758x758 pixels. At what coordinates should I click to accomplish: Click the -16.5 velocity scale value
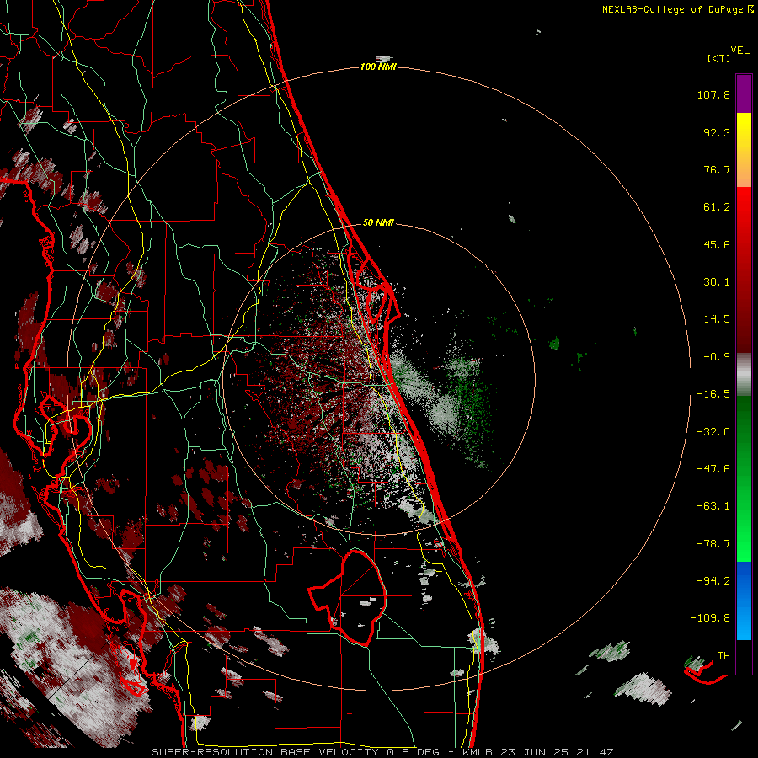click(x=713, y=394)
